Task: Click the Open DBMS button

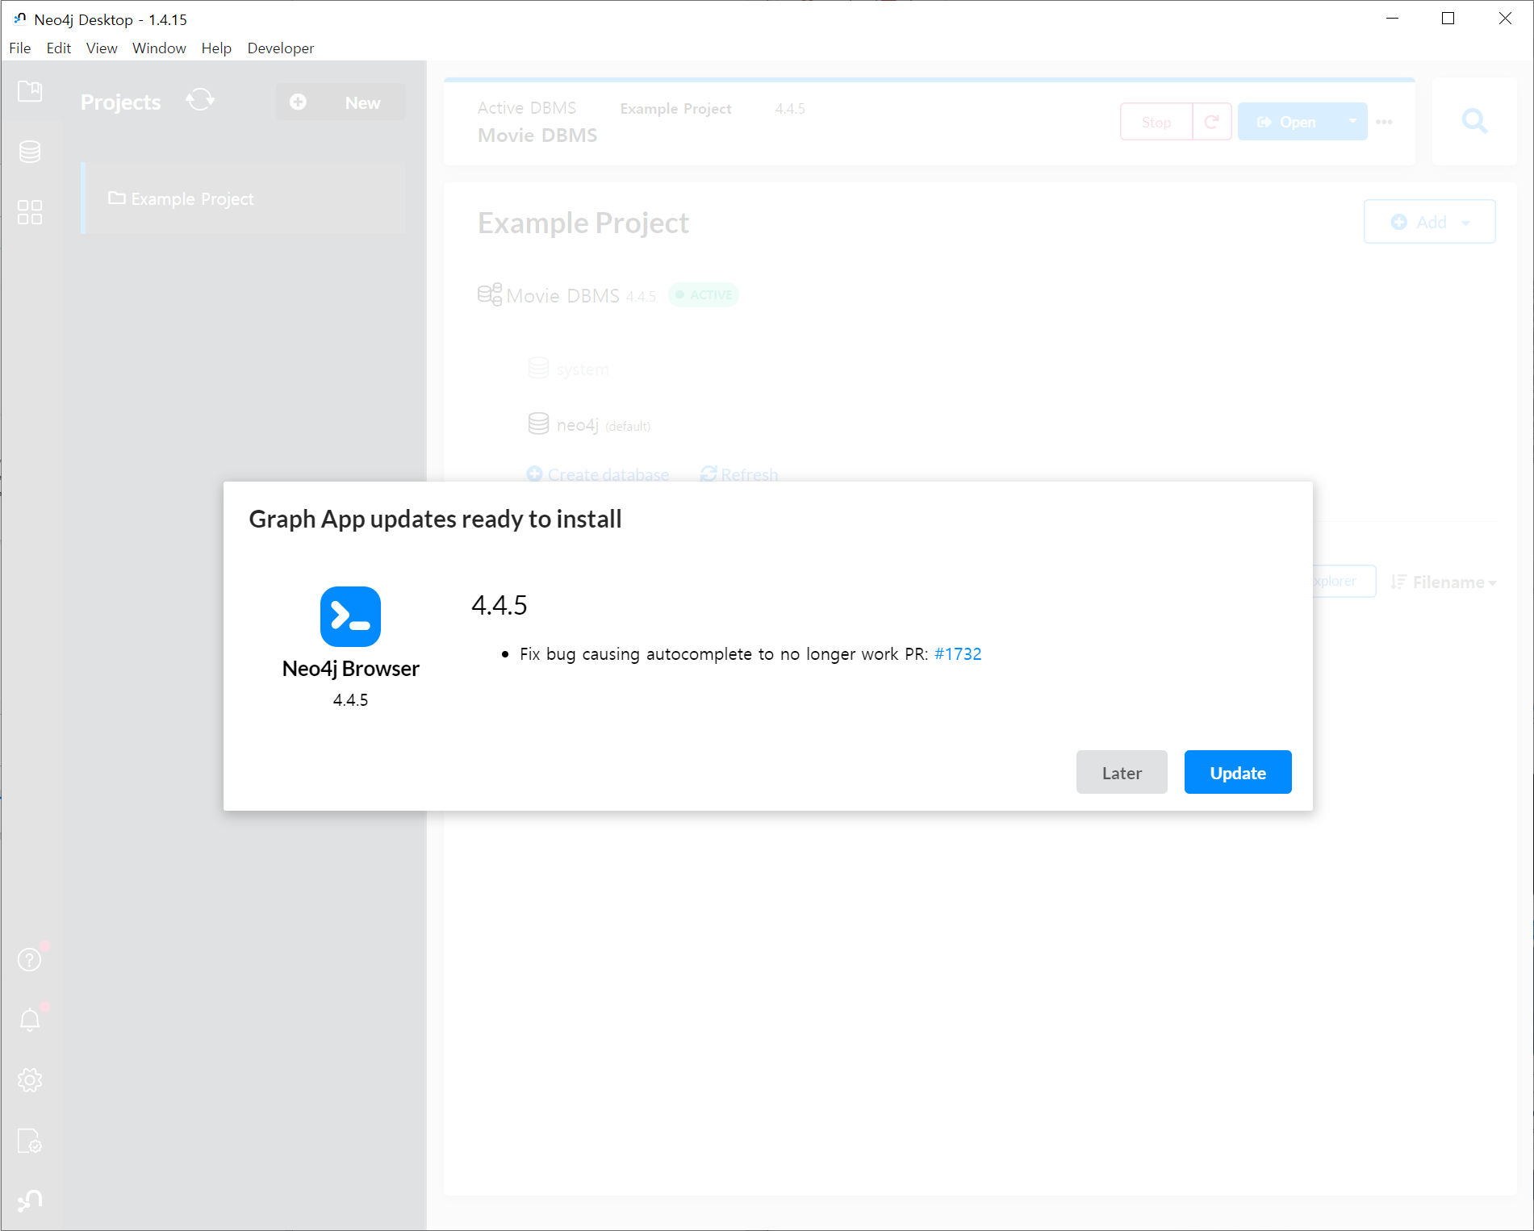Action: [1289, 122]
